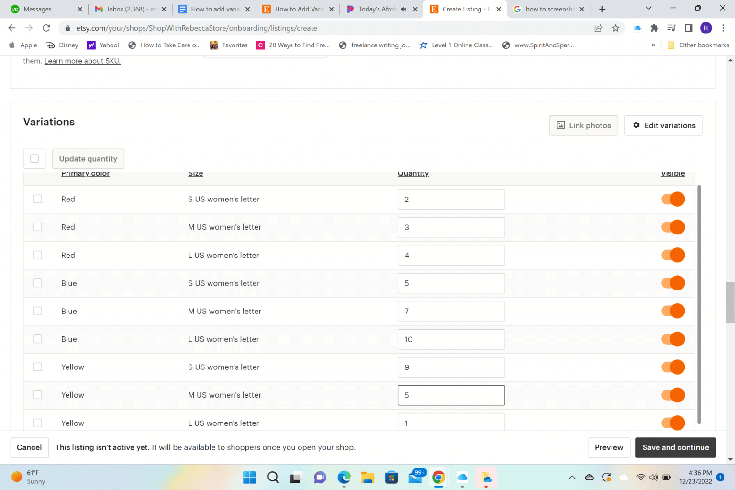
Task: Open Link photos for variations
Action: [583, 125]
